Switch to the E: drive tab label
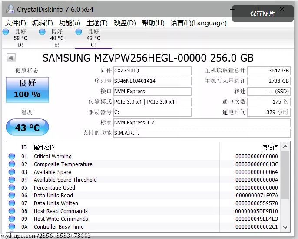Viewport: 298px width, 239px height. tap(56, 45)
